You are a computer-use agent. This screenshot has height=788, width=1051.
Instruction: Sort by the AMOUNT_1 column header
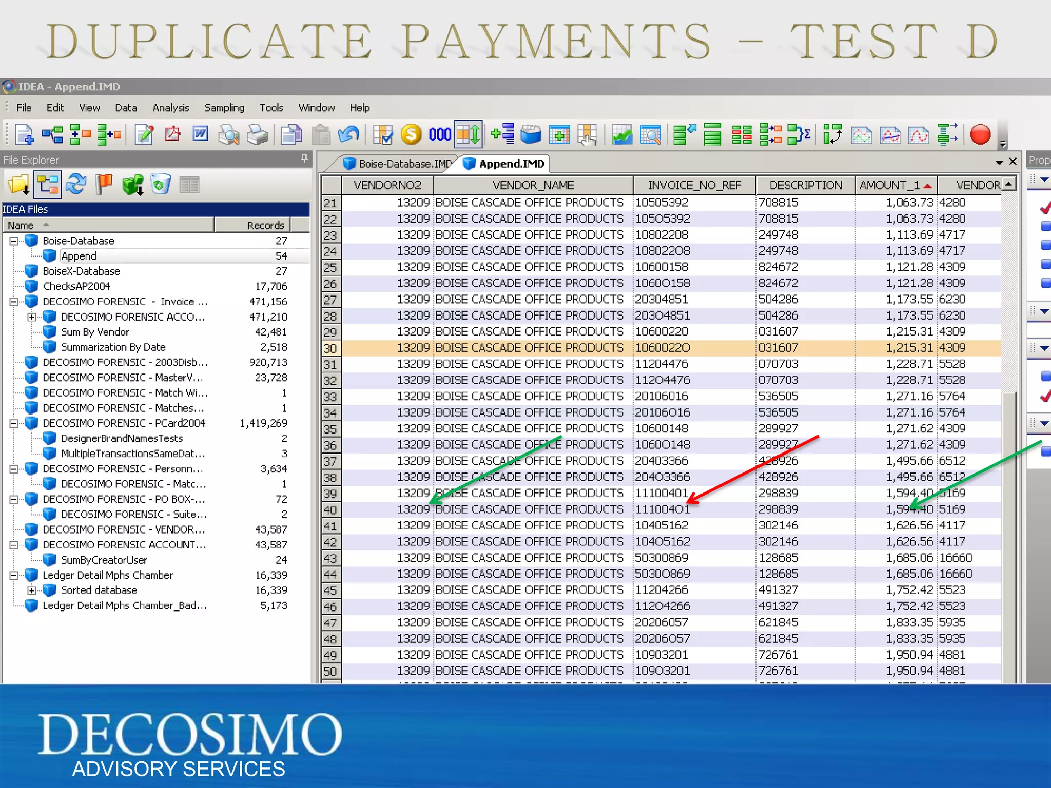(x=896, y=185)
